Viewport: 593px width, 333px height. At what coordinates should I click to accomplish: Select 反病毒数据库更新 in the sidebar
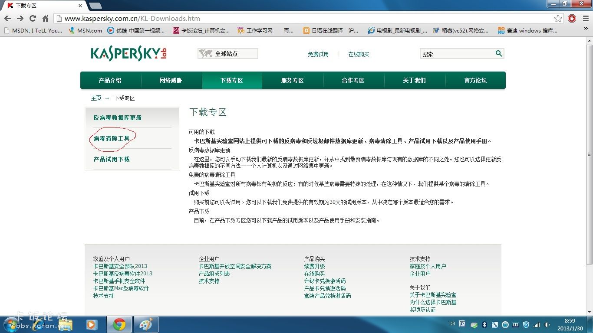tap(118, 118)
